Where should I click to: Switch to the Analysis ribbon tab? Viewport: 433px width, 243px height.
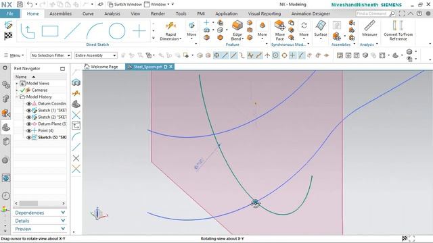pos(112,13)
